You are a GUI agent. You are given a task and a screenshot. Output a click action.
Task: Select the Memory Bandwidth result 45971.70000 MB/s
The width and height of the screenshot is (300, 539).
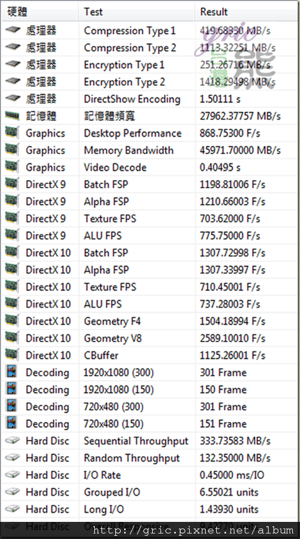[240, 150]
